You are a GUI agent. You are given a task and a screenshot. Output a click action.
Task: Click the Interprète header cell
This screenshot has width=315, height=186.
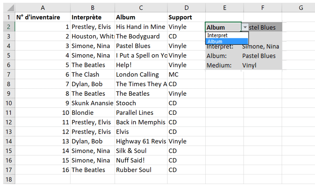[93, 17]
